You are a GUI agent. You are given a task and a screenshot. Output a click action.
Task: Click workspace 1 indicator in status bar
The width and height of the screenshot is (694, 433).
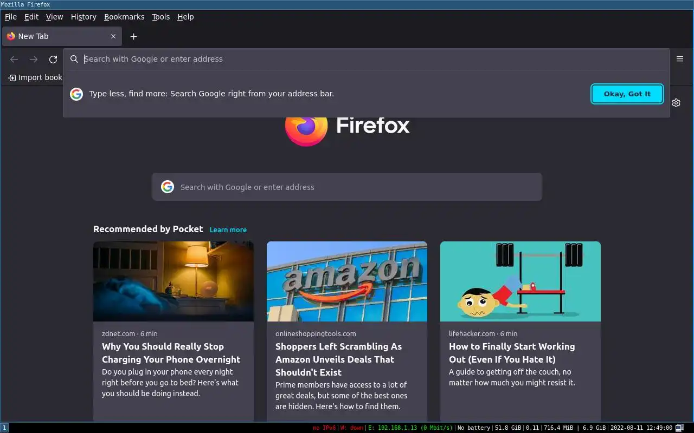click(4, 428)
